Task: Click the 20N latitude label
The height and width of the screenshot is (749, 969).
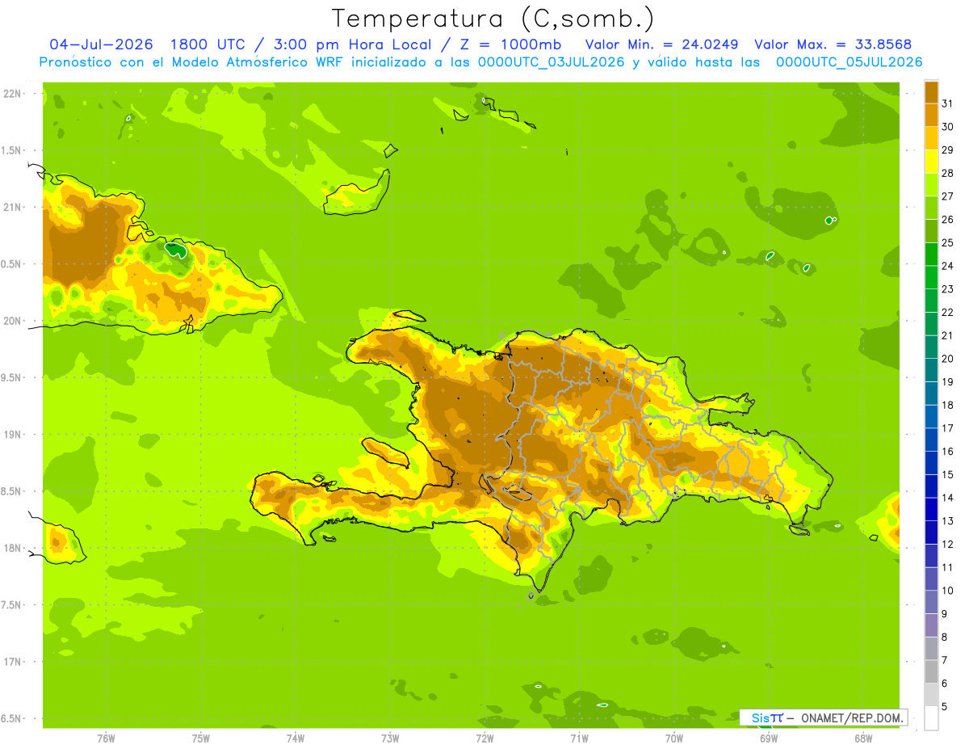Action: coord(14,321)
